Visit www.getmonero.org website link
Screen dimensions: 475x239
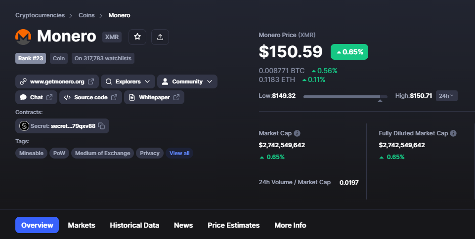[x=57, y=81]
